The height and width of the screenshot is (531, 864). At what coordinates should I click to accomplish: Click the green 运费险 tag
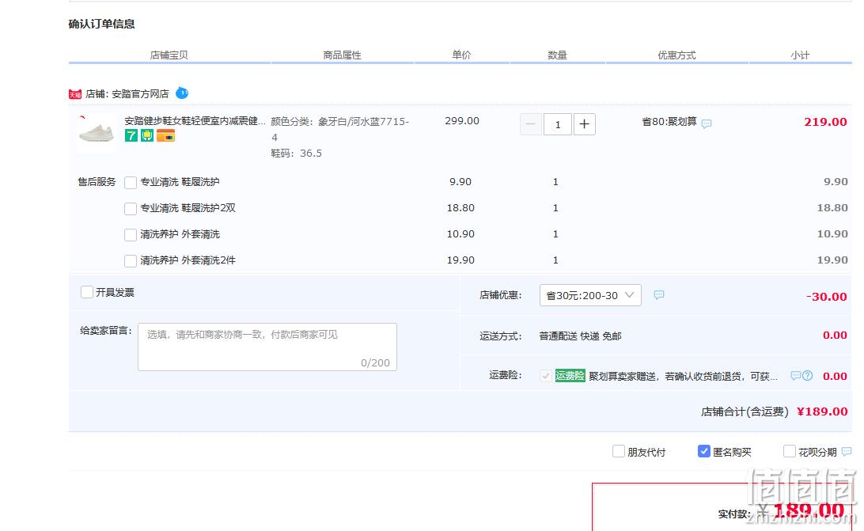click(570, 376)
